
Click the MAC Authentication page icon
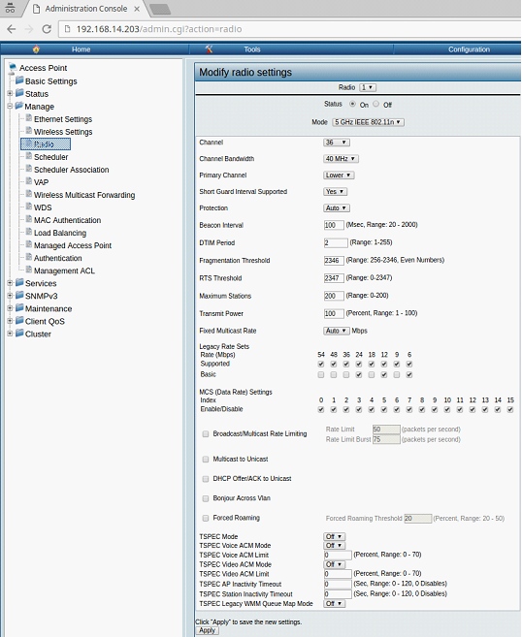(x=29, y=219)
